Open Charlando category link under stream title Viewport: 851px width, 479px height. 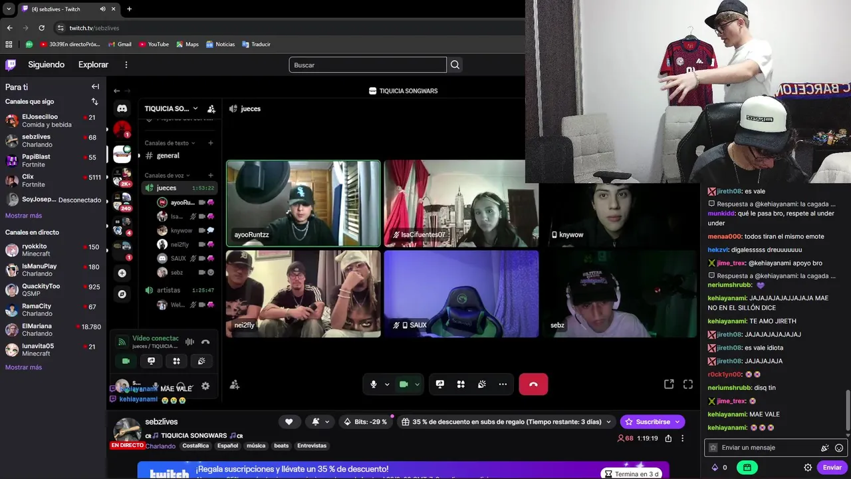(162, 446)
